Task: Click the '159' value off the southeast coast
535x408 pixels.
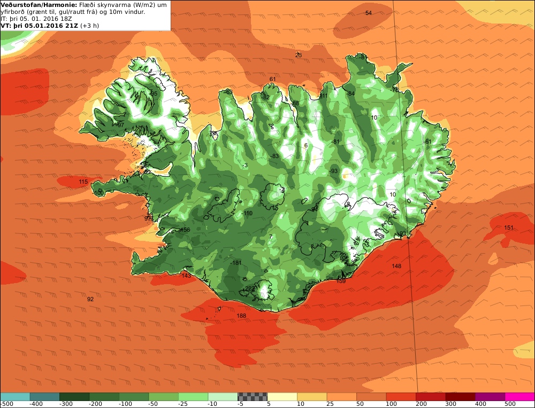Action: pos(341,281)
